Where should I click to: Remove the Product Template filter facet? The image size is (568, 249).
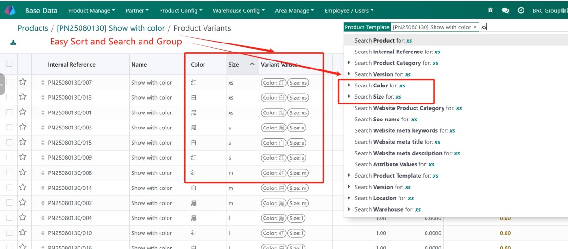coord(475,27)
